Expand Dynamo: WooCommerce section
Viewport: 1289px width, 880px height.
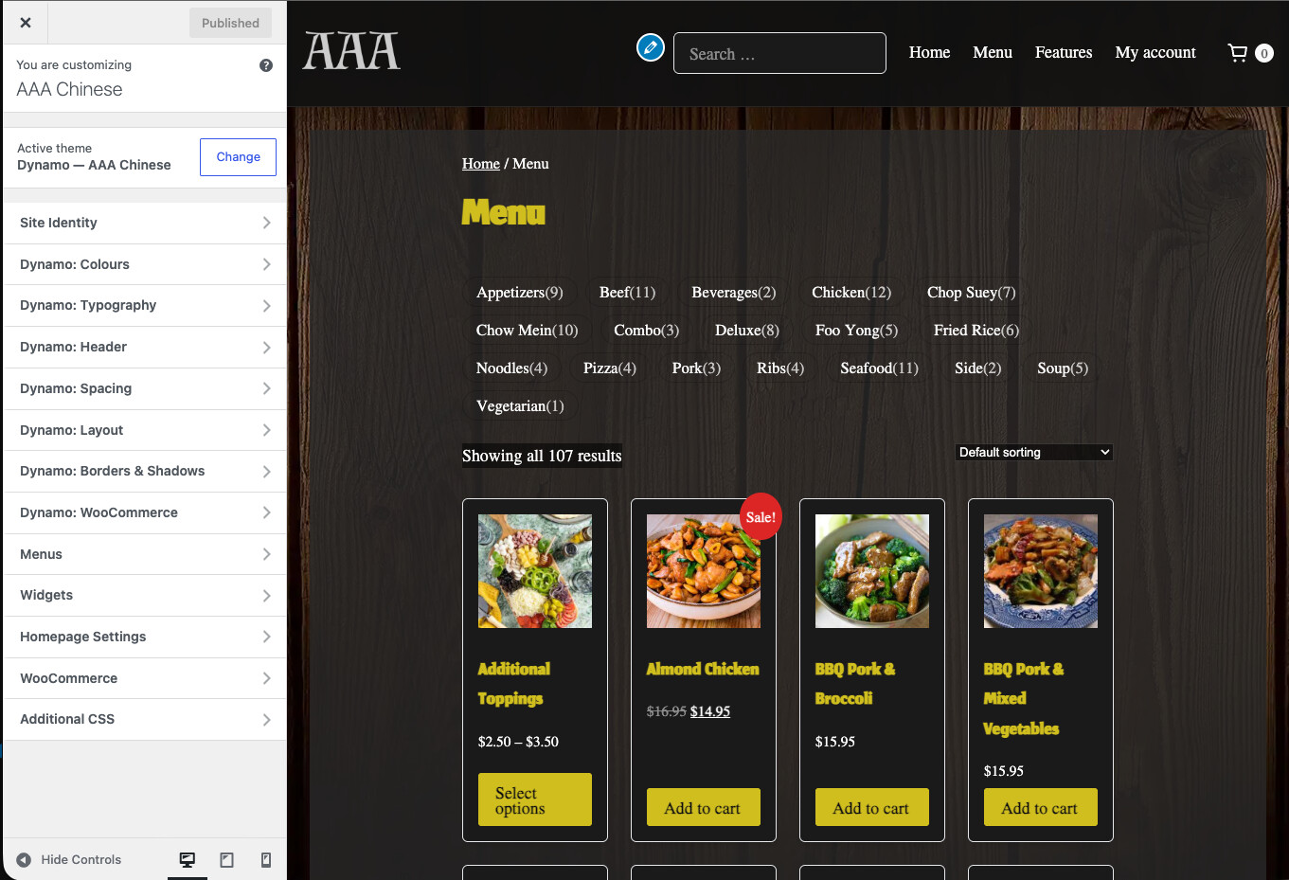point(145,512)
